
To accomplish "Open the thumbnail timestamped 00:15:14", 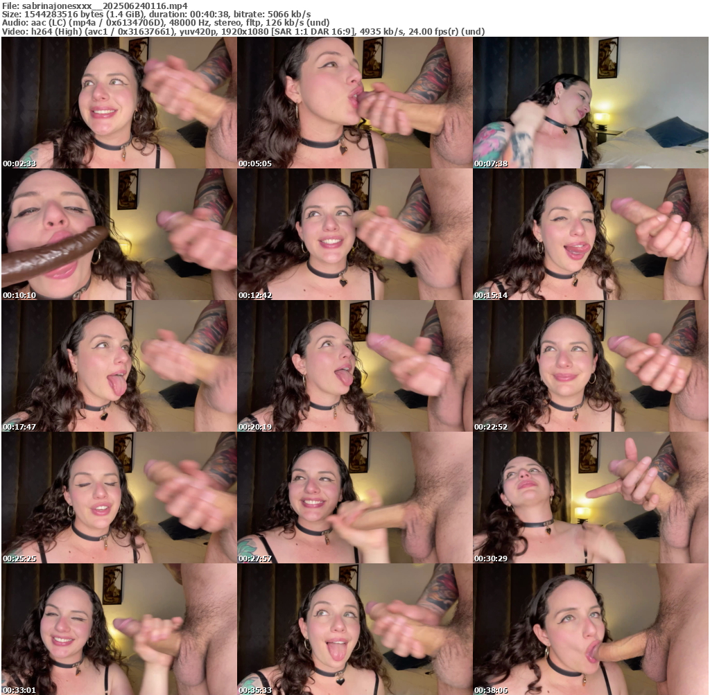I will click(x=590, y=234).
